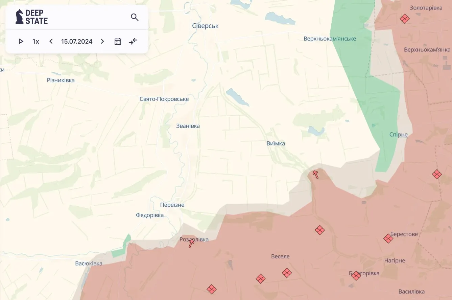Start timeline playback
Image resolution: width=452 pixels, height=300 pixels.
(21, 41)
